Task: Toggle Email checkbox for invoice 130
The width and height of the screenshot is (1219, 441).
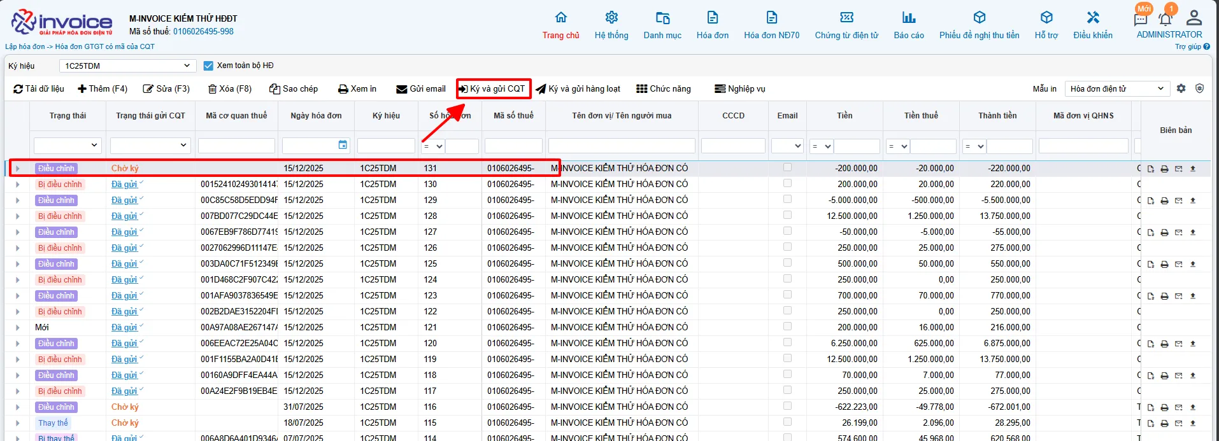Action: (787, 183)
